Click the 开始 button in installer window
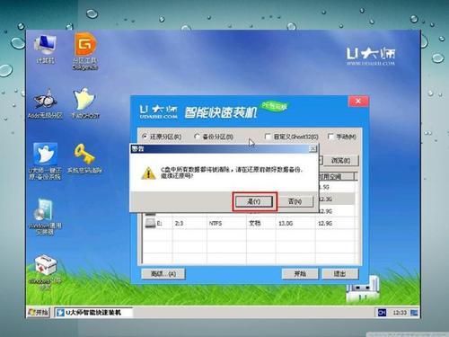 coord(300,274)
